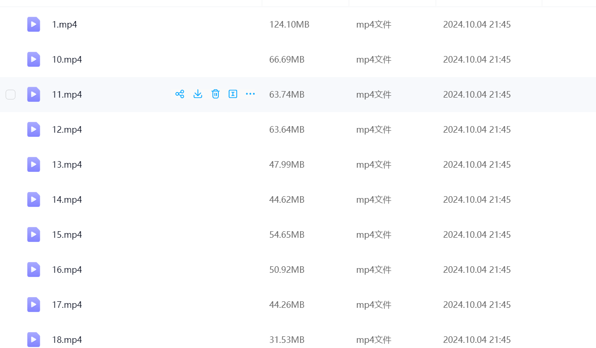This screenshot has width=596, height=348.
Task: Open more options menu for 11.mp4
Action: [x=251, y=94]
